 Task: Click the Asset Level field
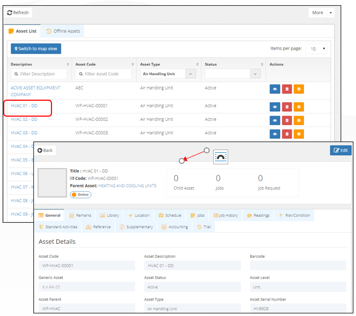pyautogui.click(x=298, y=287)
